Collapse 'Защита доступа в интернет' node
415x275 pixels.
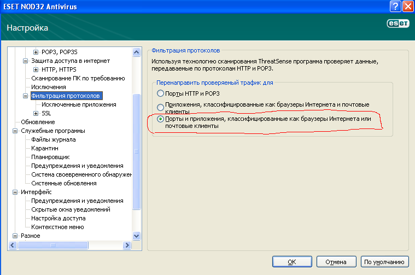25,61
